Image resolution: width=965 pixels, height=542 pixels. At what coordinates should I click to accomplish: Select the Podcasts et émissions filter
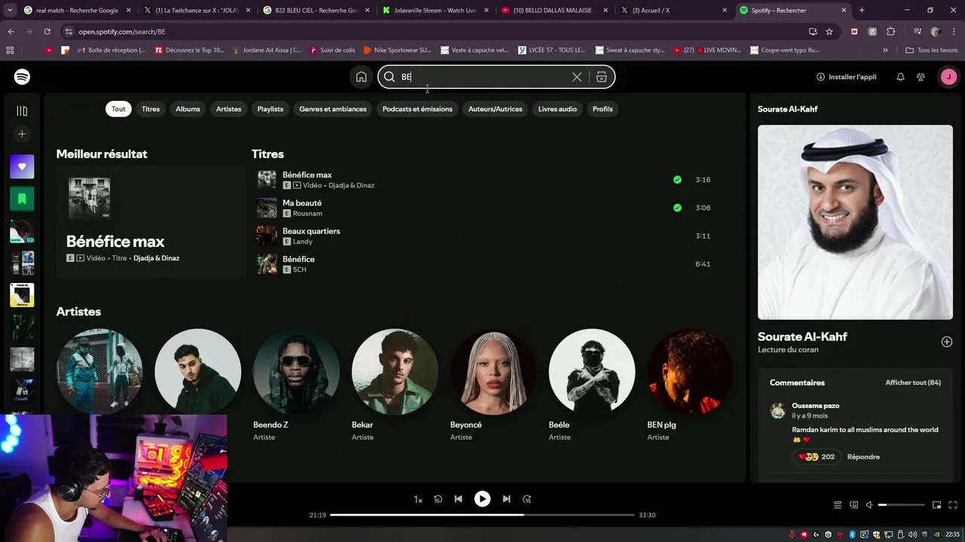point(417,109)
